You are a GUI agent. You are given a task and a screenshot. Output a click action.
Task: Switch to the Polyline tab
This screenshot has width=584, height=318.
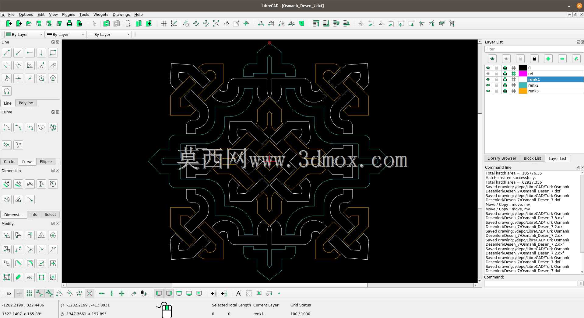26,103
